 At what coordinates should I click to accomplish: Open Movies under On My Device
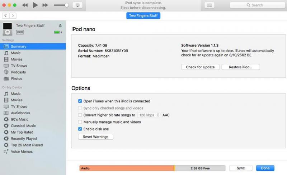(33, 100)
